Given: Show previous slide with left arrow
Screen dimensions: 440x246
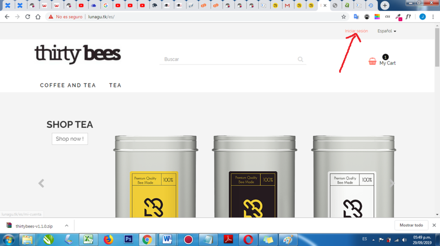Looking at the screenshot, I should pos(41,183).
